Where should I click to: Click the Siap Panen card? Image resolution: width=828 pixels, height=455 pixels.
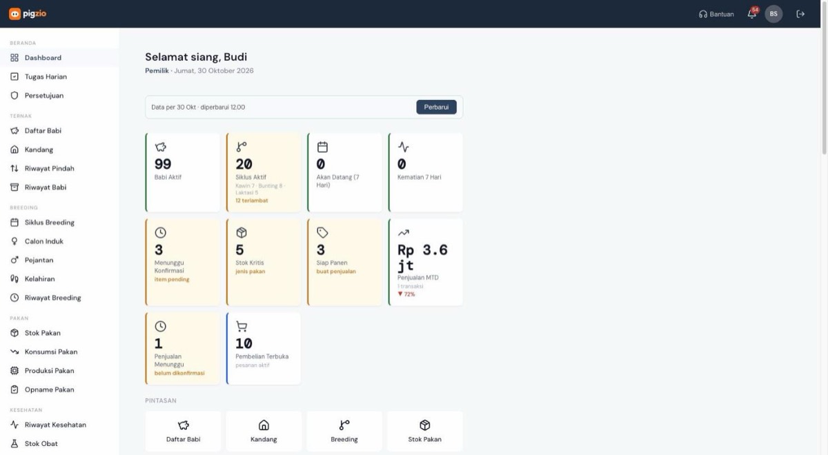tap(344, 262)
